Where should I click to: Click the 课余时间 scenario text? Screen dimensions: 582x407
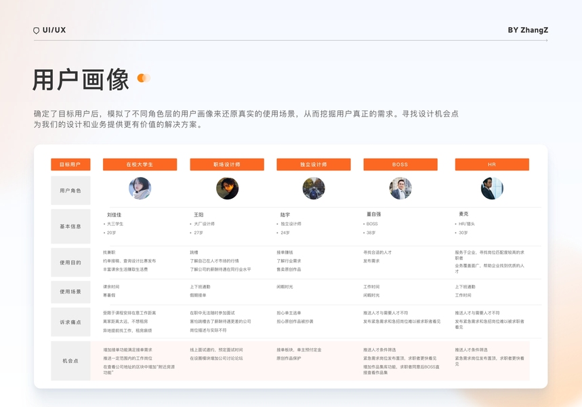coord(111,287)
